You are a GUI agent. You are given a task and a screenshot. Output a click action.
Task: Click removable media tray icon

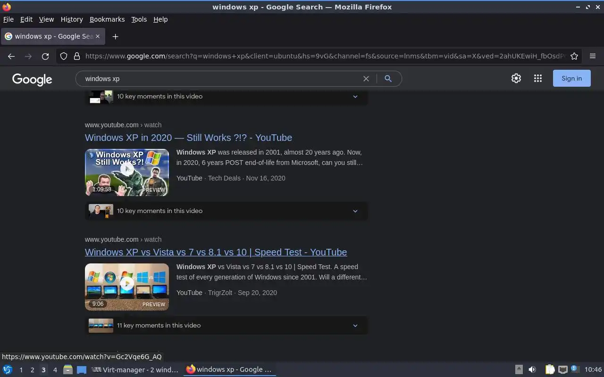(x=519, y=370)
